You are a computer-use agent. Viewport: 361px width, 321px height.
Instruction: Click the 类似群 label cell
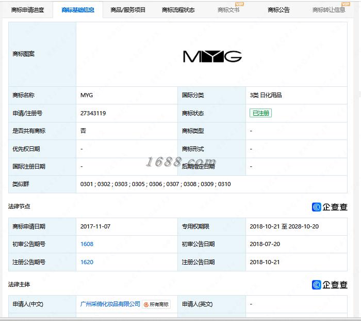(42, 184)
